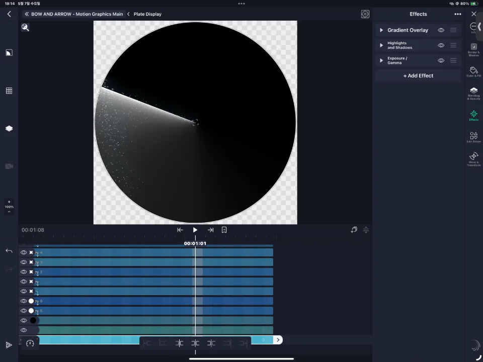The width and height of the screenshot is (483, 362).
Task: Expand the Gradient Overlay effect
Action: pos(381,30)
